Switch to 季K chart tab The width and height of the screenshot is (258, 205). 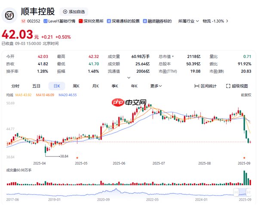[x=115, y=86]
